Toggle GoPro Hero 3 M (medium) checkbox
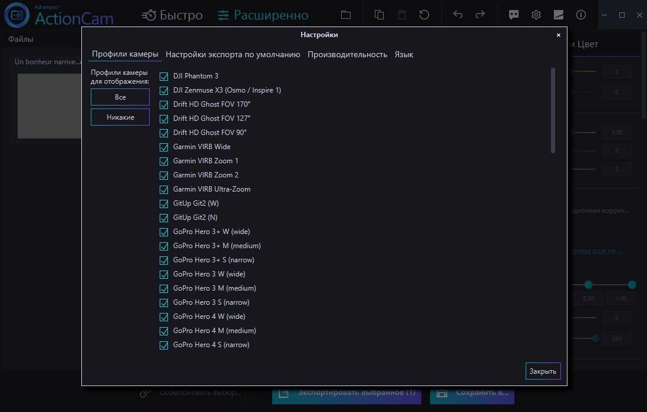This screenshot has width=647, height=412. 164,289
